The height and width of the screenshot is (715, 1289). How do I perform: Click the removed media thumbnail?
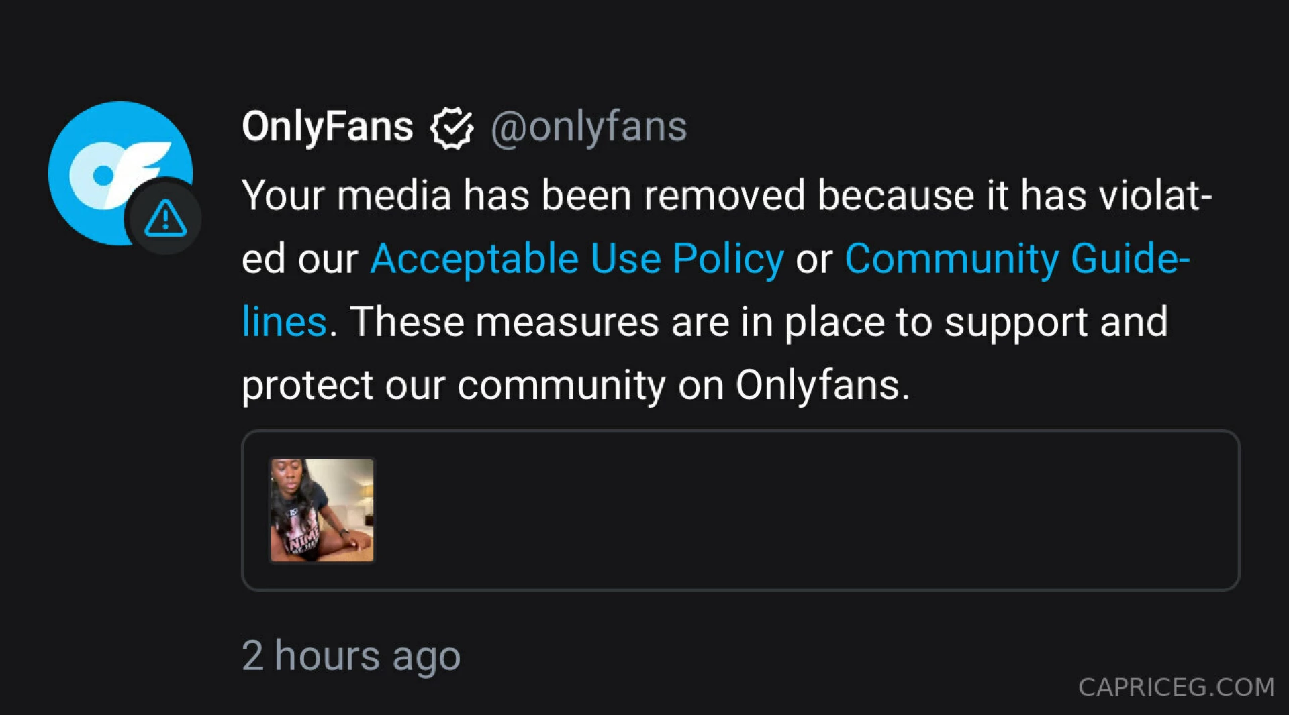tap(322, 510)
